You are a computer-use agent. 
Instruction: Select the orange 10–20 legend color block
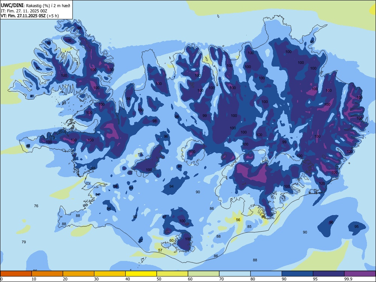coord(47,274)
